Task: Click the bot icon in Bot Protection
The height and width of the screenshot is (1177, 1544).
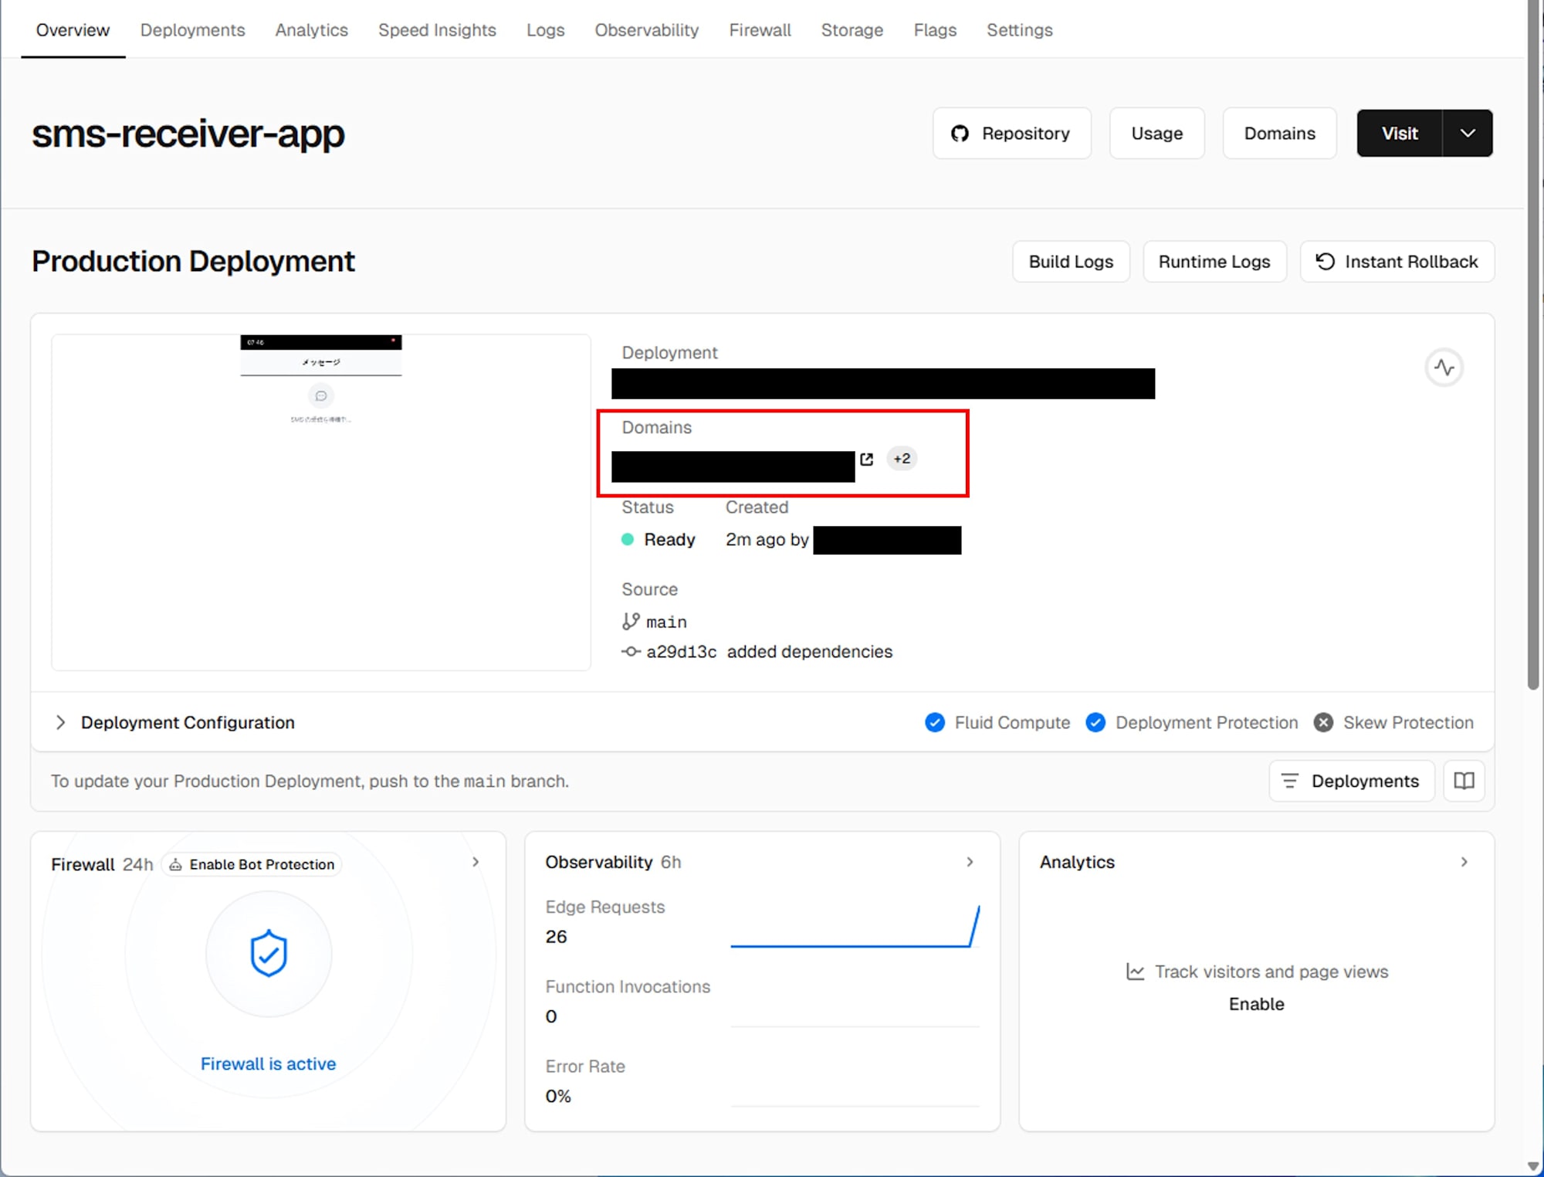Action: tap(175, 865)
